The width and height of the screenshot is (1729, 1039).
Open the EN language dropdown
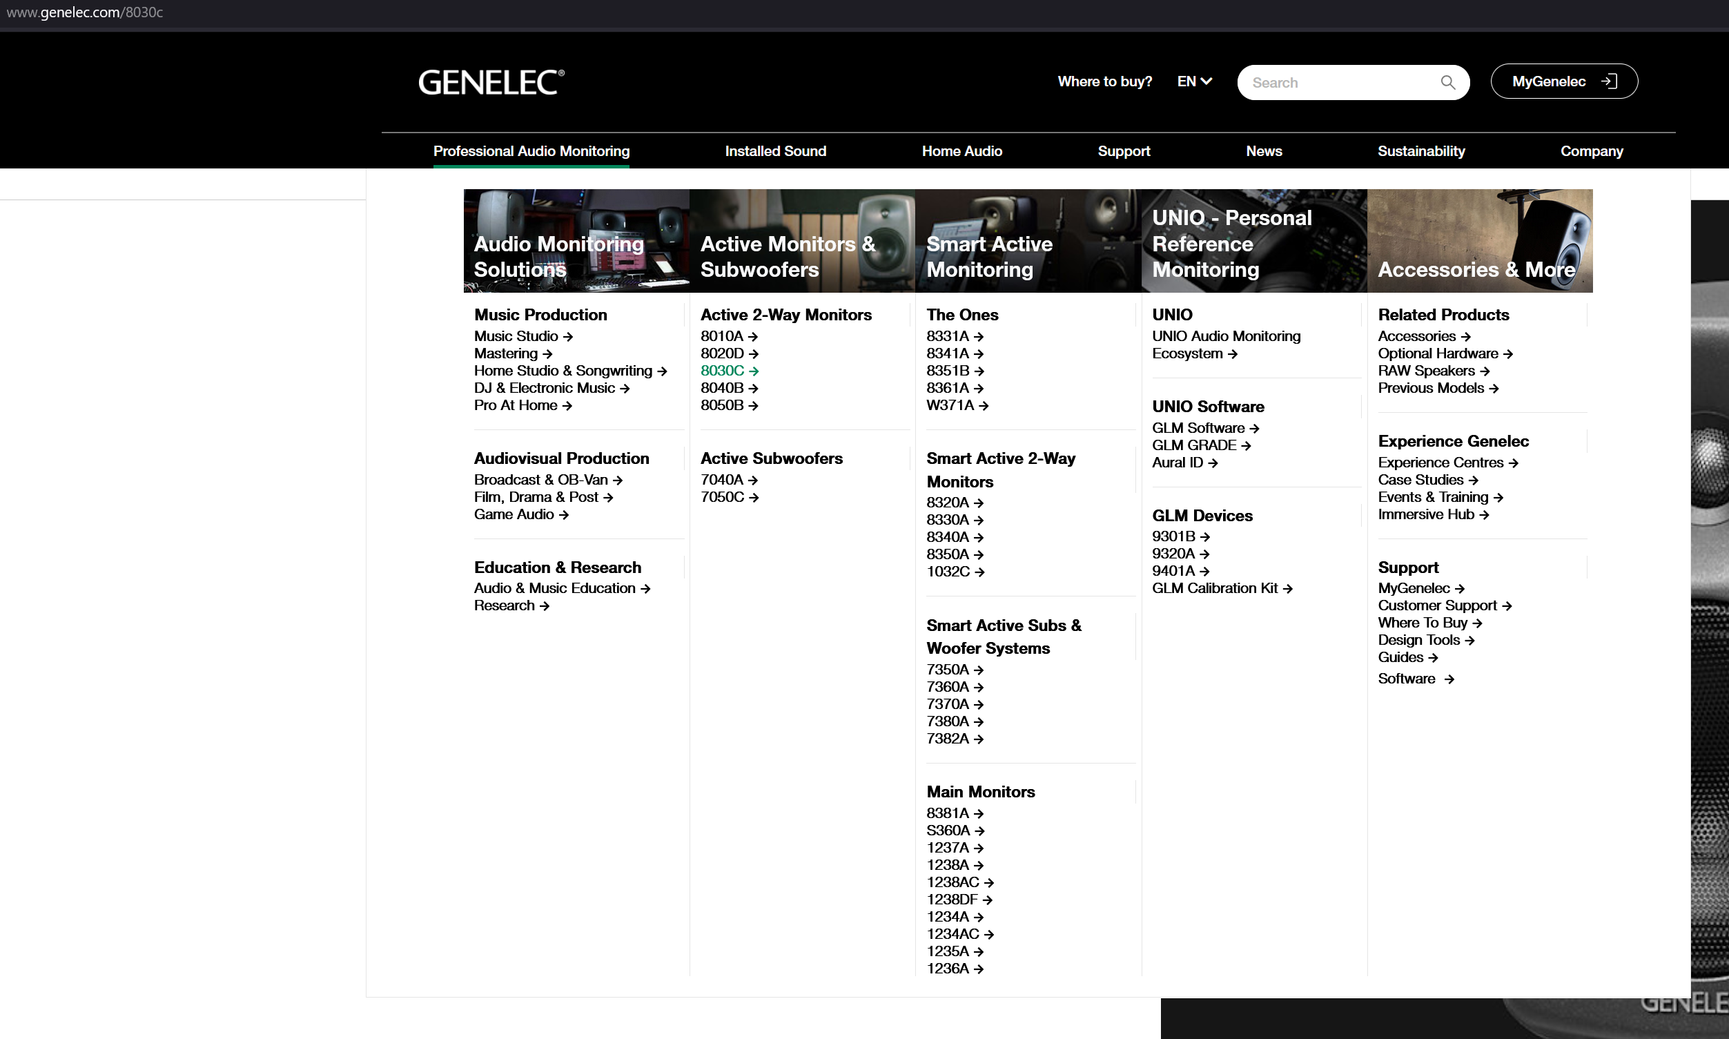tap(1194, 81)
